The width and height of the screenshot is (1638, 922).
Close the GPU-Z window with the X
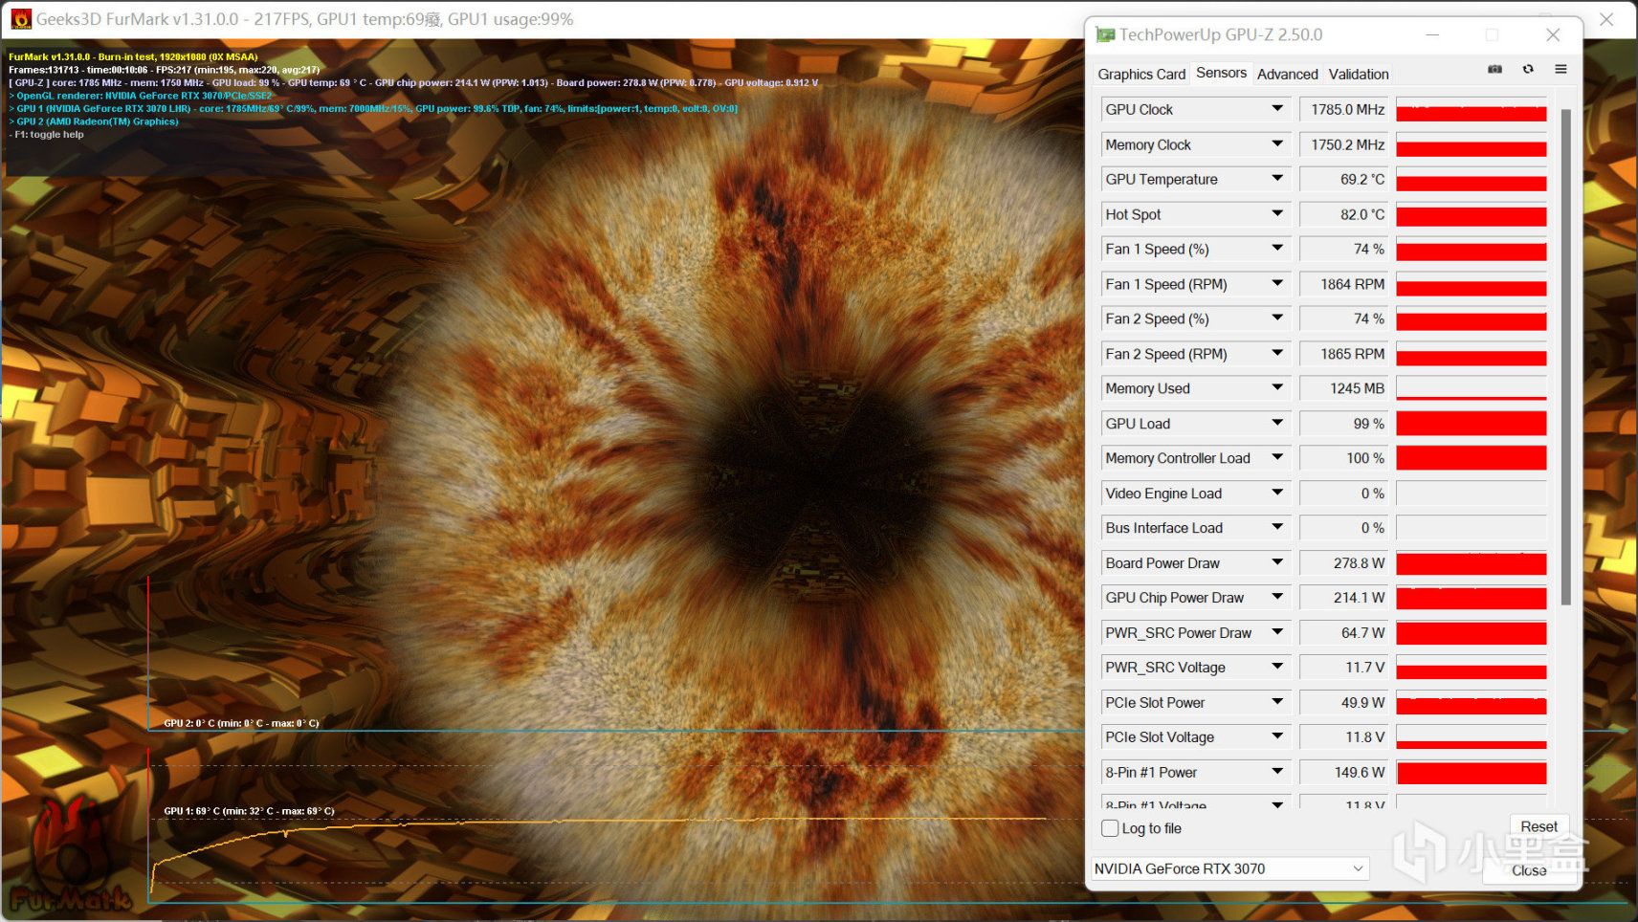[x=1553, y=34]
